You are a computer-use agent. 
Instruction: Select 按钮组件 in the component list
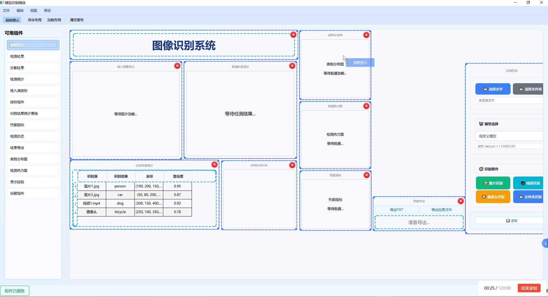[33, 102]
